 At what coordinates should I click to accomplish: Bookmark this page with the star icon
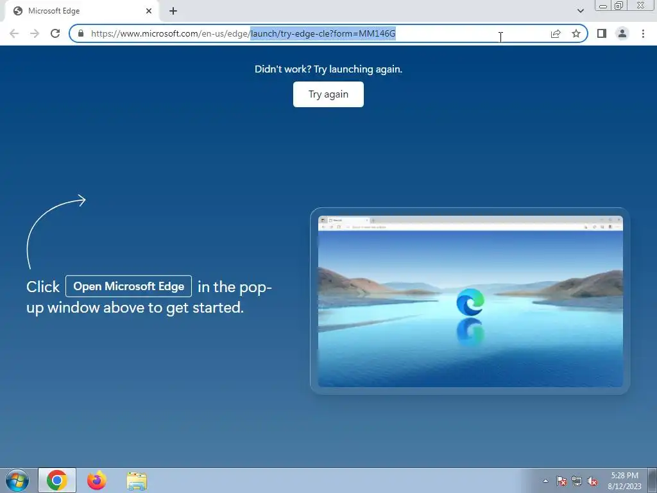[x=576, y=33]
